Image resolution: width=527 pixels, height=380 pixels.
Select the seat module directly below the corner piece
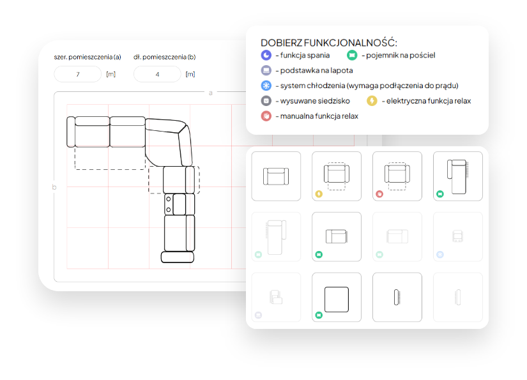coord(178,179)
